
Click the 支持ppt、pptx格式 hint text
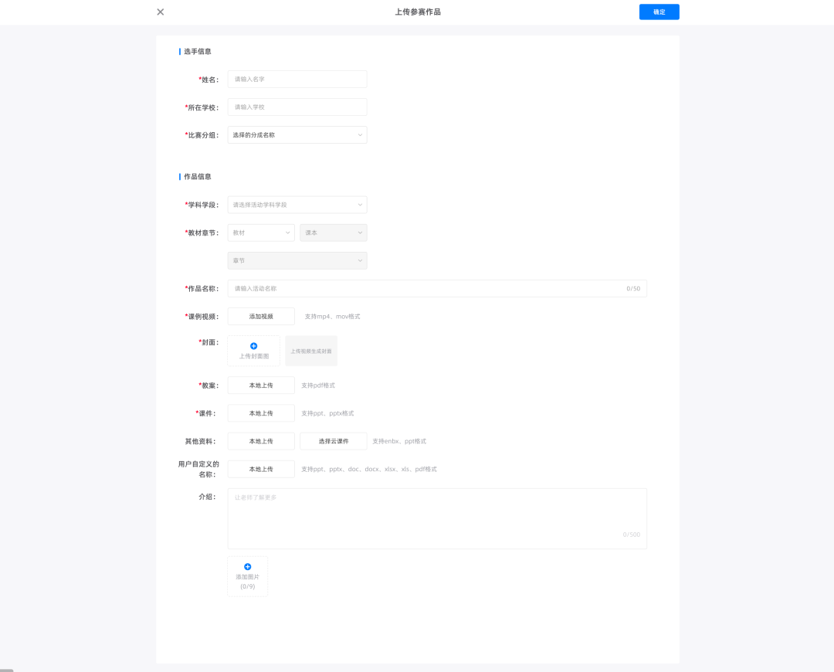(327, 413)
